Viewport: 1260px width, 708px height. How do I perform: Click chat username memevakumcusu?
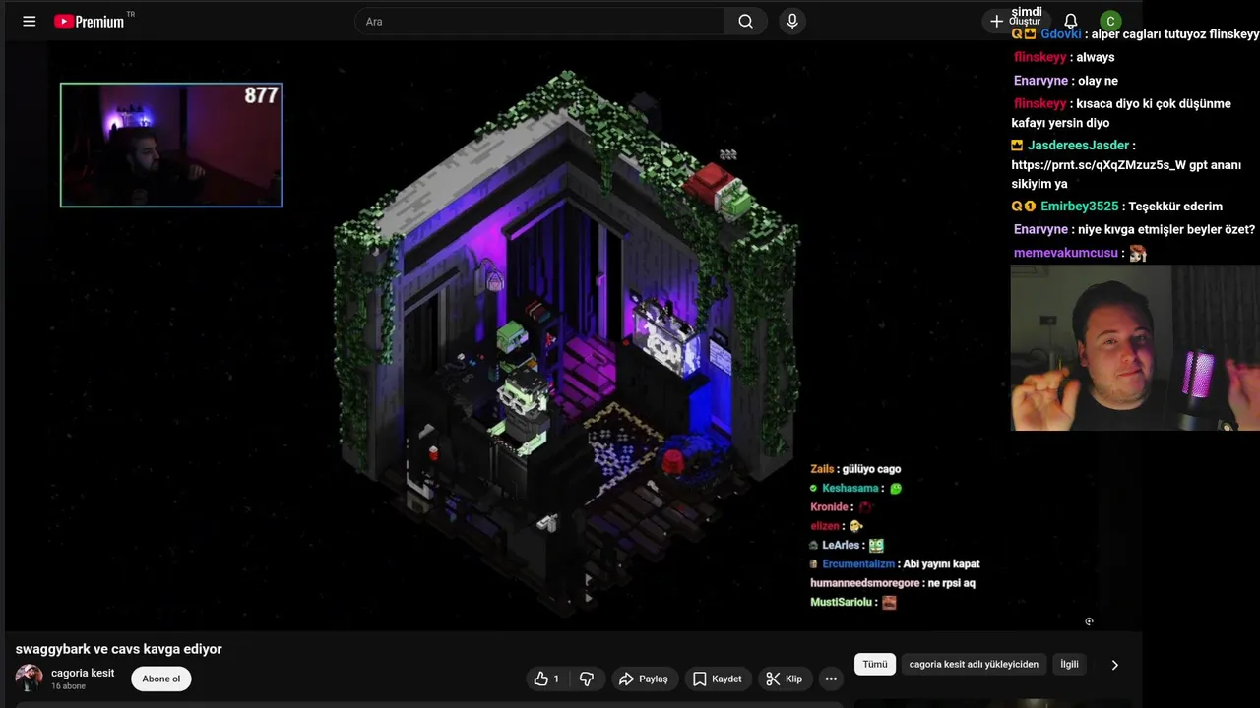click(x=1065, y=253)
